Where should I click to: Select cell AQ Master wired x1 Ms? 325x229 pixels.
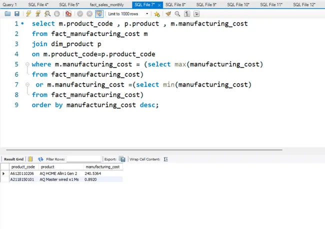pos(61,179)
